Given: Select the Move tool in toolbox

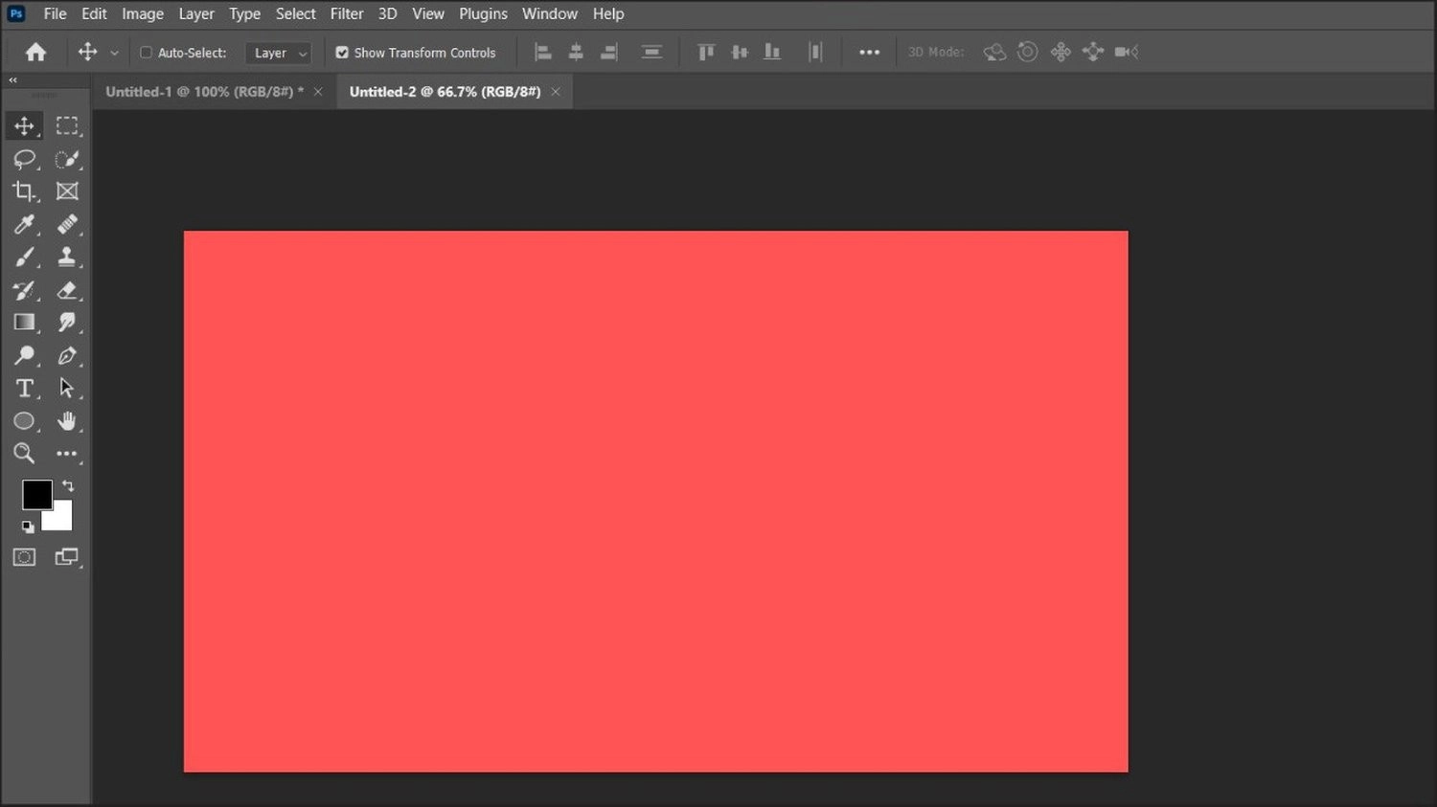Looking at the screenshot, I should coord(24,125).
